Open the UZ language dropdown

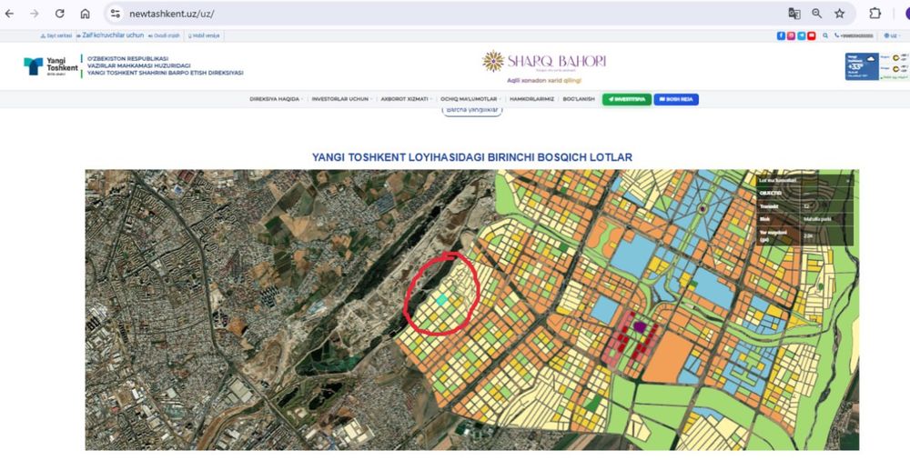pyautogui.click(x=892, y=36)
